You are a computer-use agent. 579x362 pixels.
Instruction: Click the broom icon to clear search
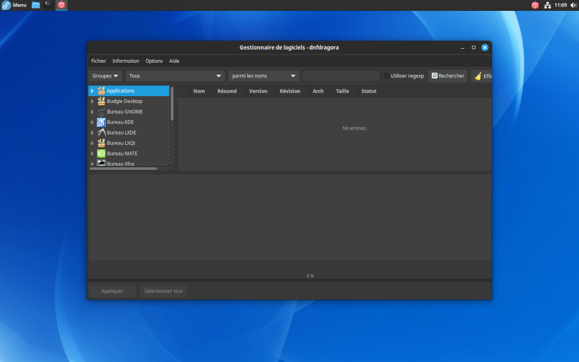[478, 75]
